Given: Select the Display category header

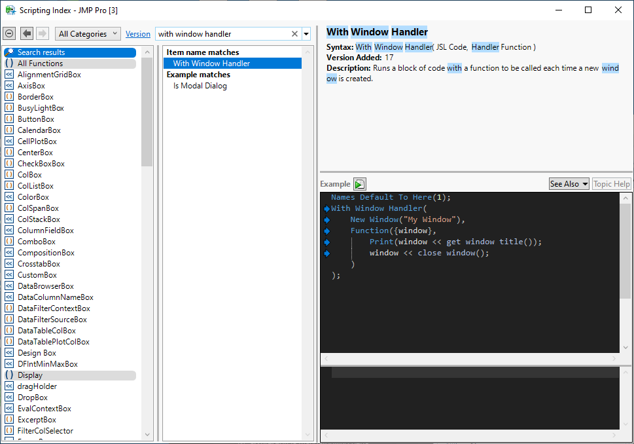Looking at the screenshot, I should 30,375.
